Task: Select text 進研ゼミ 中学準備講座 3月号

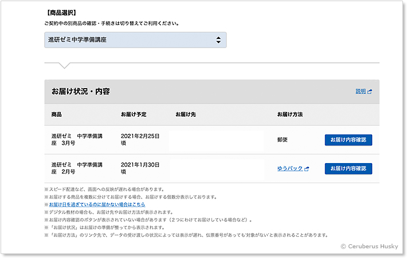Action: [77, 140]
